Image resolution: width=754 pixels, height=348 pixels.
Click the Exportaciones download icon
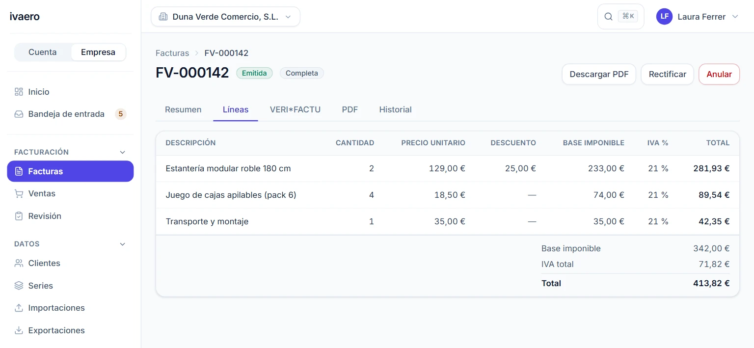coord(19,330)
